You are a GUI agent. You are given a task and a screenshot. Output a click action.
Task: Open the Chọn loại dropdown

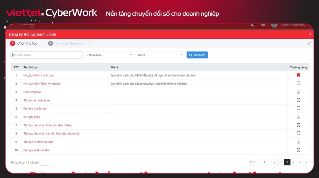(109, 55)
